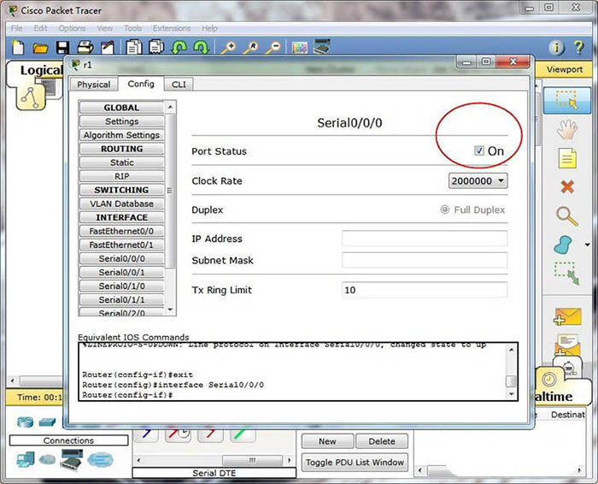Image resolution: width=598 pixels, height=484 pixels.
Task: Switch to the Physical tab
Action: (x=93, y=85)
